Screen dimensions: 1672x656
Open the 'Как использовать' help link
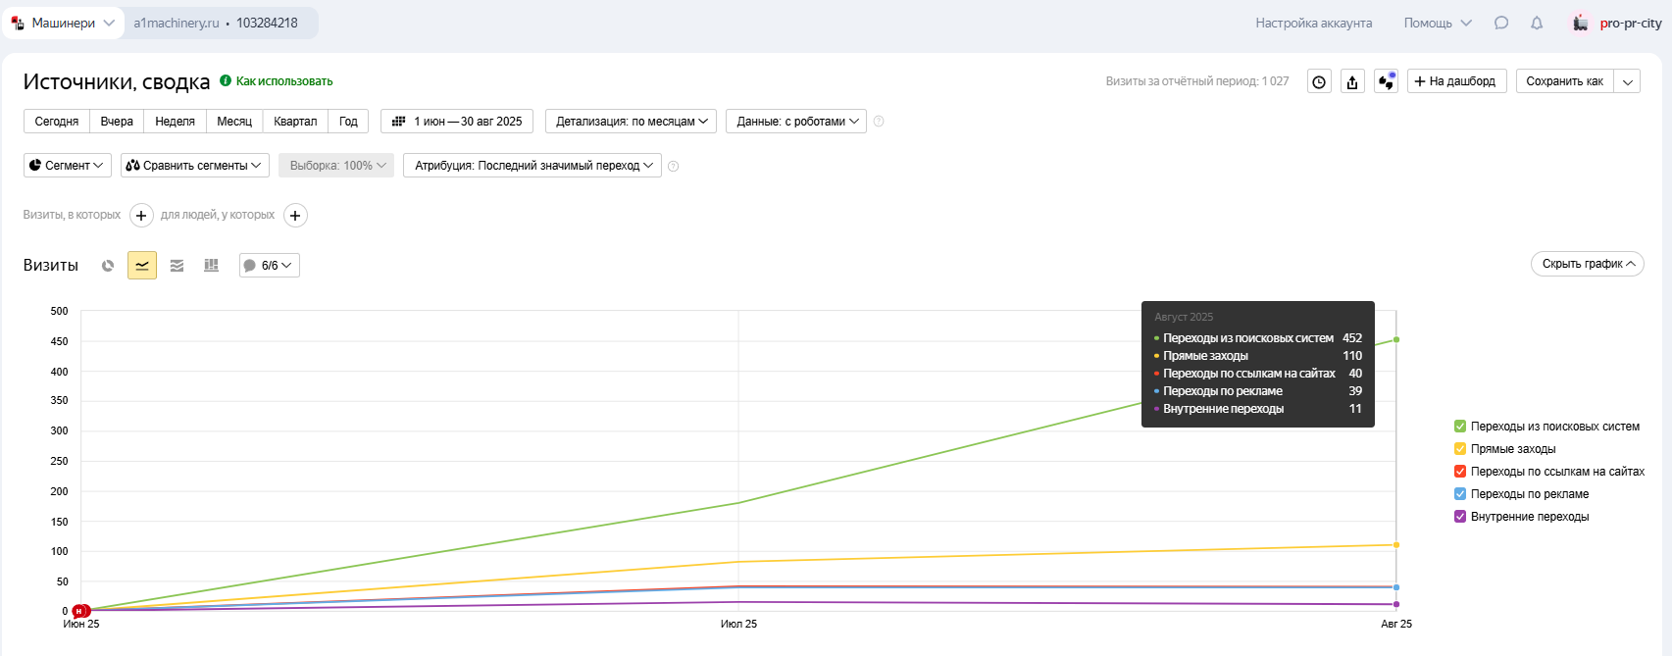click(283, 81)
